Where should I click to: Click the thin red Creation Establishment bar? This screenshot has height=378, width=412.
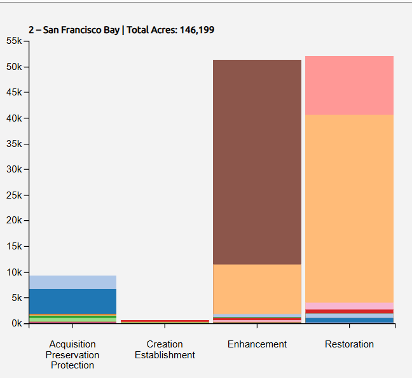[165, 321]
